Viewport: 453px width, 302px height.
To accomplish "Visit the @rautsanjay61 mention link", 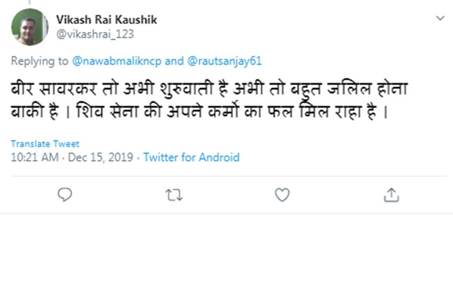I will point(224,61).
